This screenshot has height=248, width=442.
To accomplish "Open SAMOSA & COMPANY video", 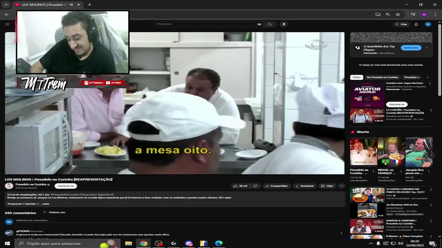I will click(x=367, y=226).
